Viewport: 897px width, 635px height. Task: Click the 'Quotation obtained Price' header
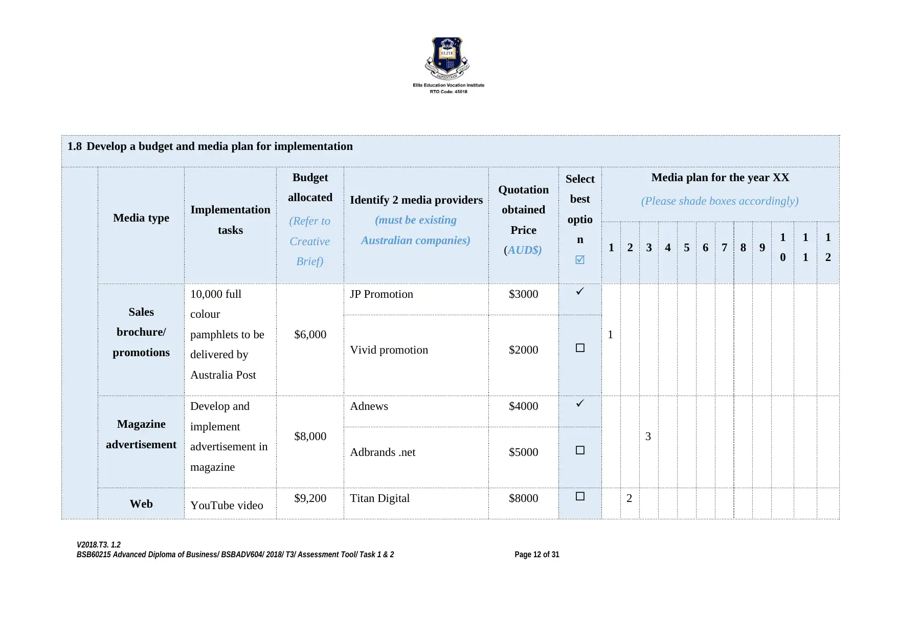[523, 210]
